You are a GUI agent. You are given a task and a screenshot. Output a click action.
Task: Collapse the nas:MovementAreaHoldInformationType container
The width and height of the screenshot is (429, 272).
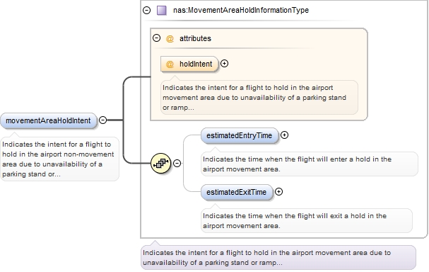146,10
